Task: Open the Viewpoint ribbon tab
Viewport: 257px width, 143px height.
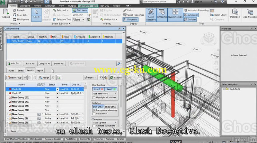Action: (25, 6)
